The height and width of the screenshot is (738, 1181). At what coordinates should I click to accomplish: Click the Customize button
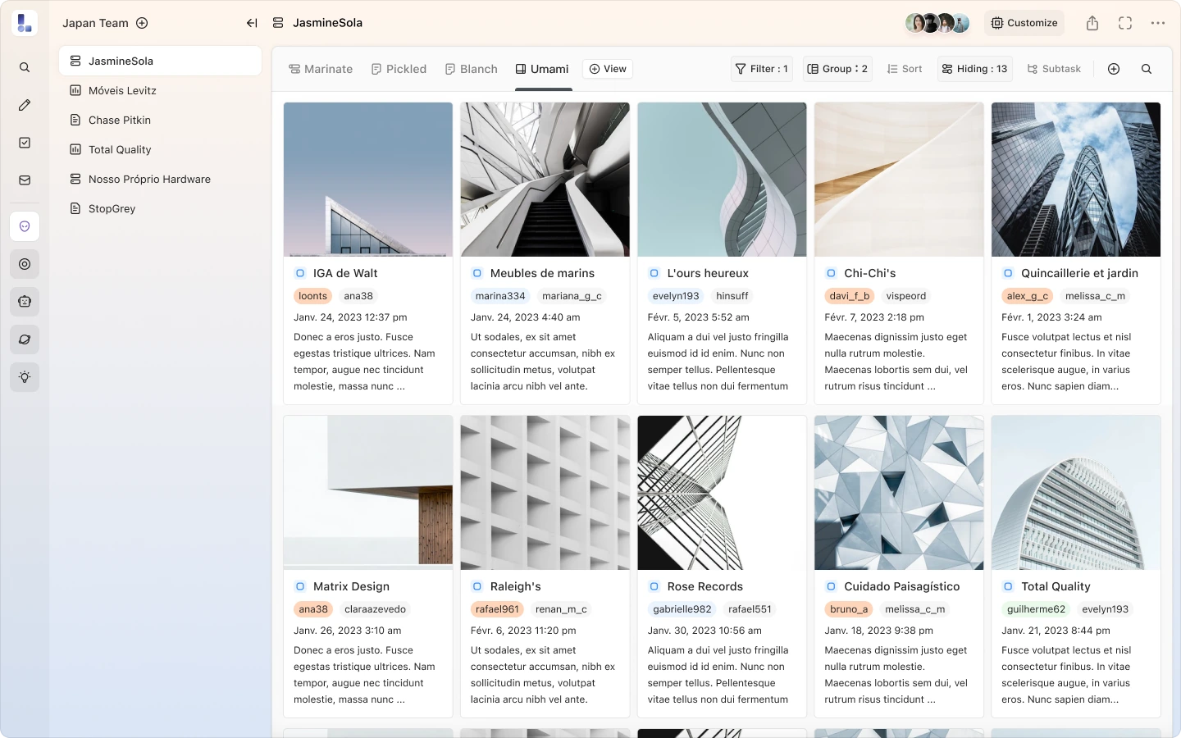pyautogui.click(x=1024, y=23)
